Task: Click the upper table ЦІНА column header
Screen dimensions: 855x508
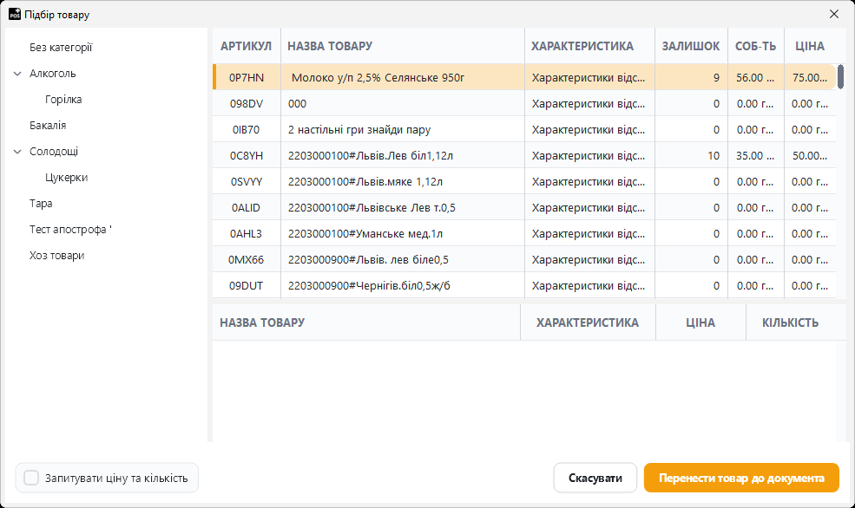Action: pyautogui.click(x=810, y=46)
